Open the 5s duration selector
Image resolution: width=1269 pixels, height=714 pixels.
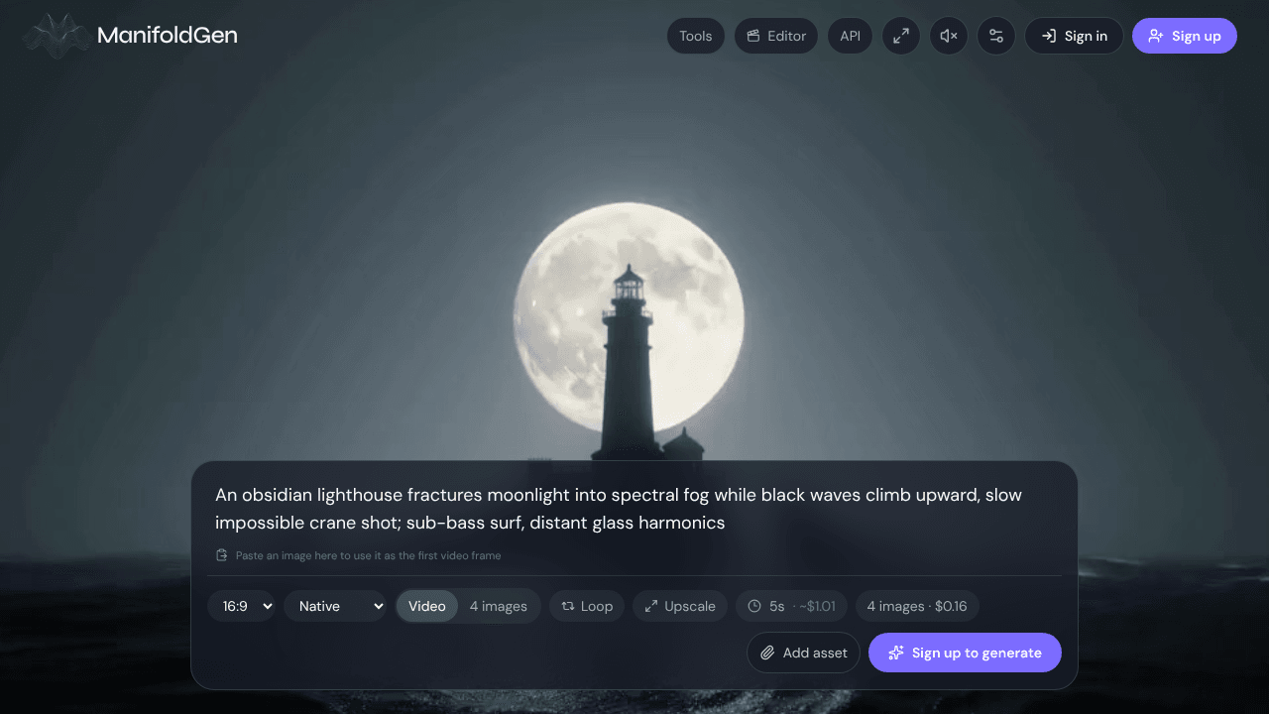(x=791, y=606)
